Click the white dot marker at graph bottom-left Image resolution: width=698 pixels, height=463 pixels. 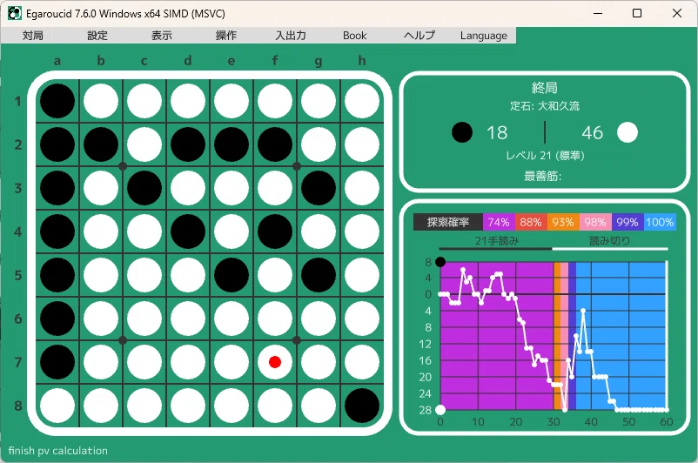pos(440,410)
